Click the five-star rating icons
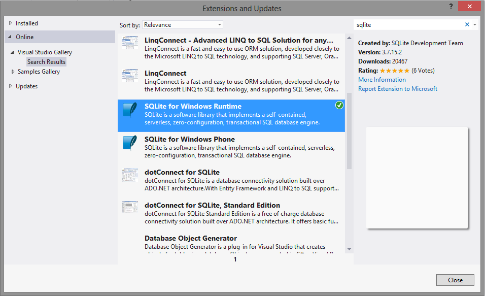Viewport: 485px width, 296px height. pyautogui.click(x=395, y=71)
